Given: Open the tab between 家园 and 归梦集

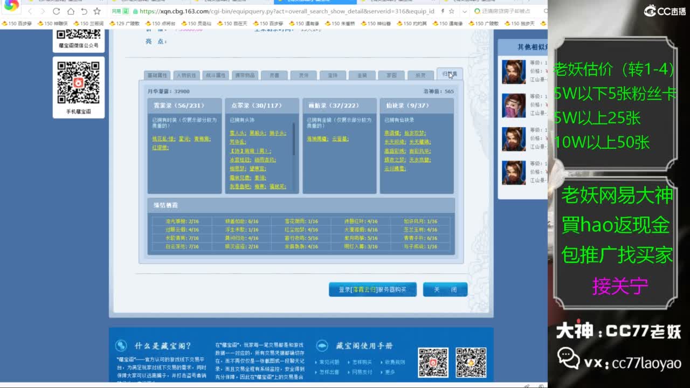Looking at the screenshot, I should (x=420, y=75).
